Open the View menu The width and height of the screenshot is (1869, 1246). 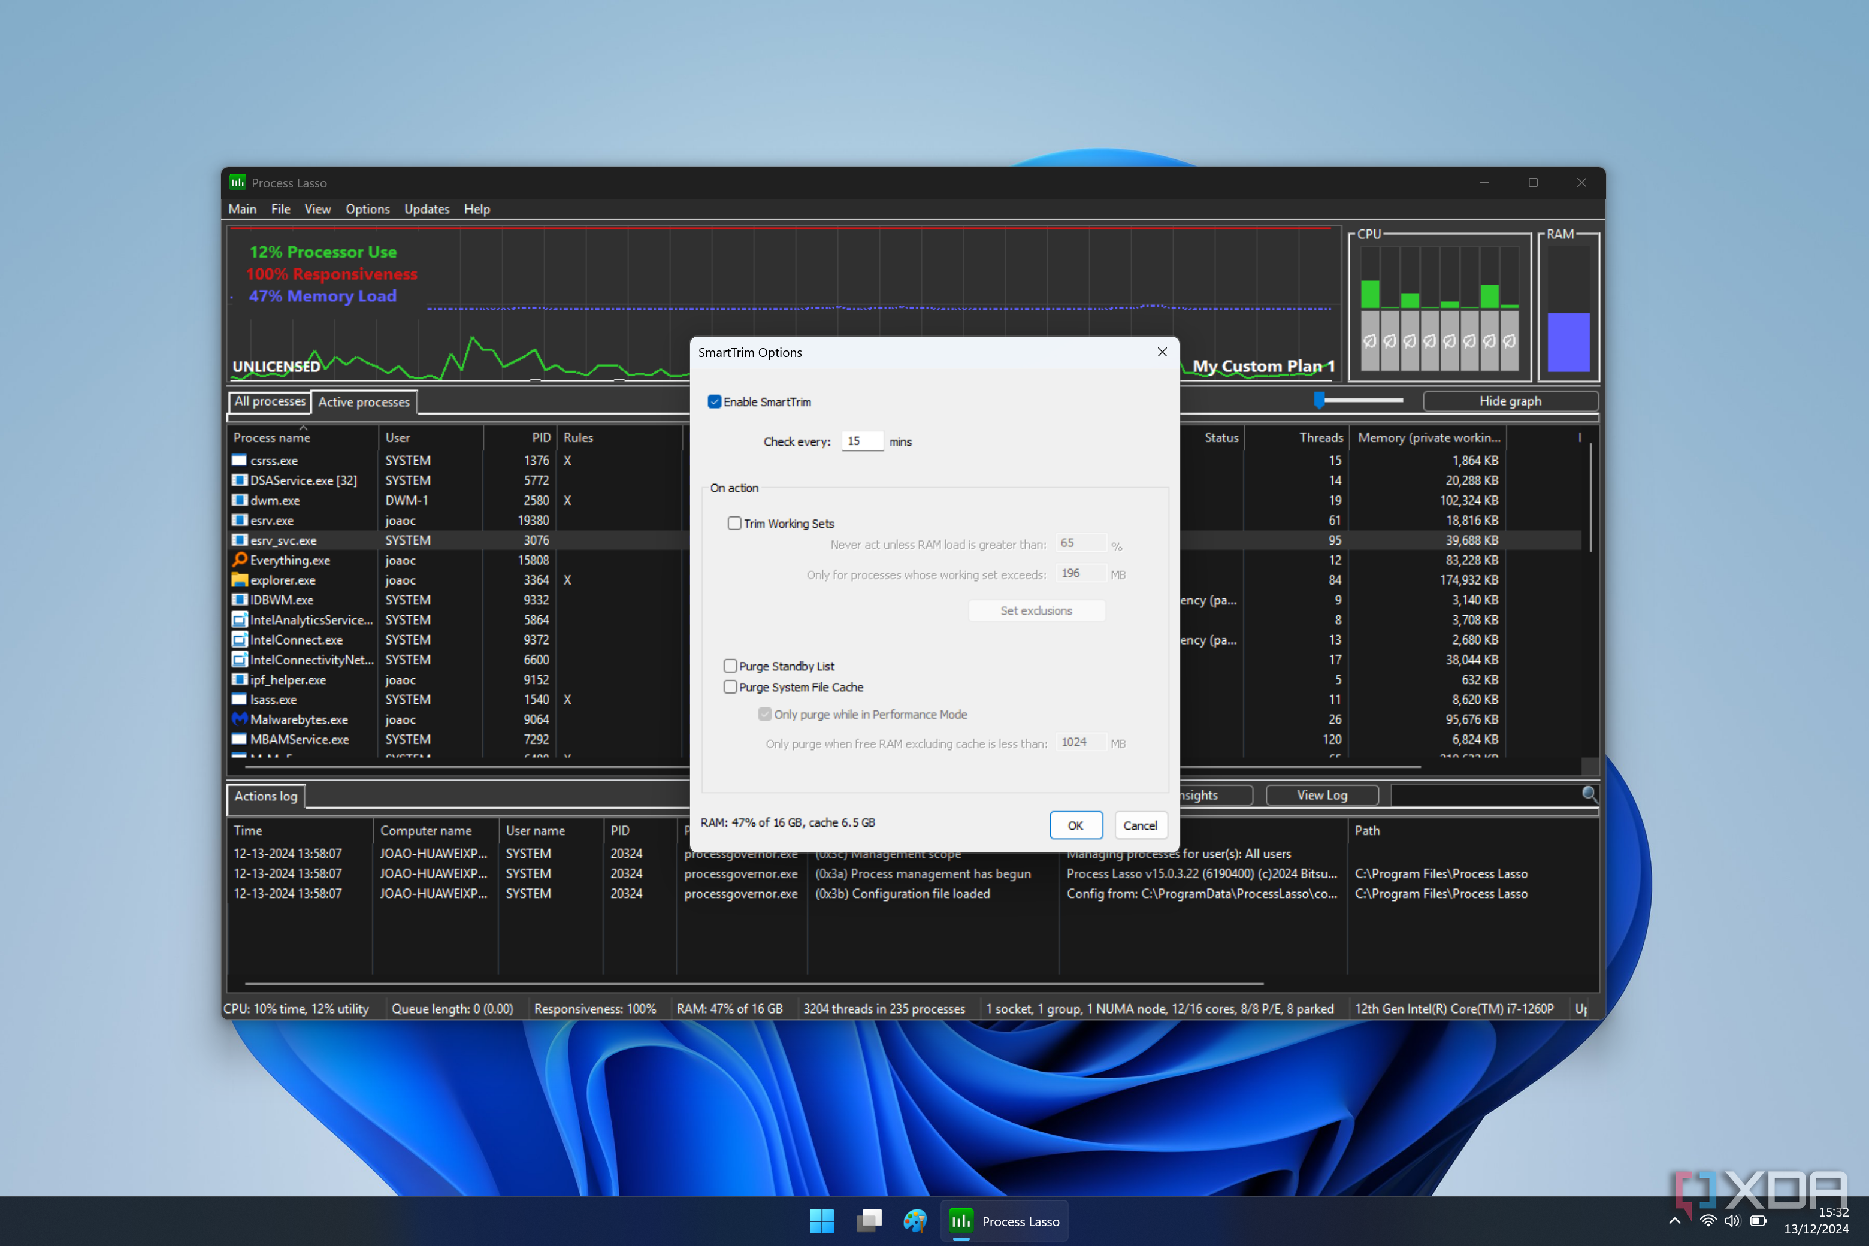point(317,209)
